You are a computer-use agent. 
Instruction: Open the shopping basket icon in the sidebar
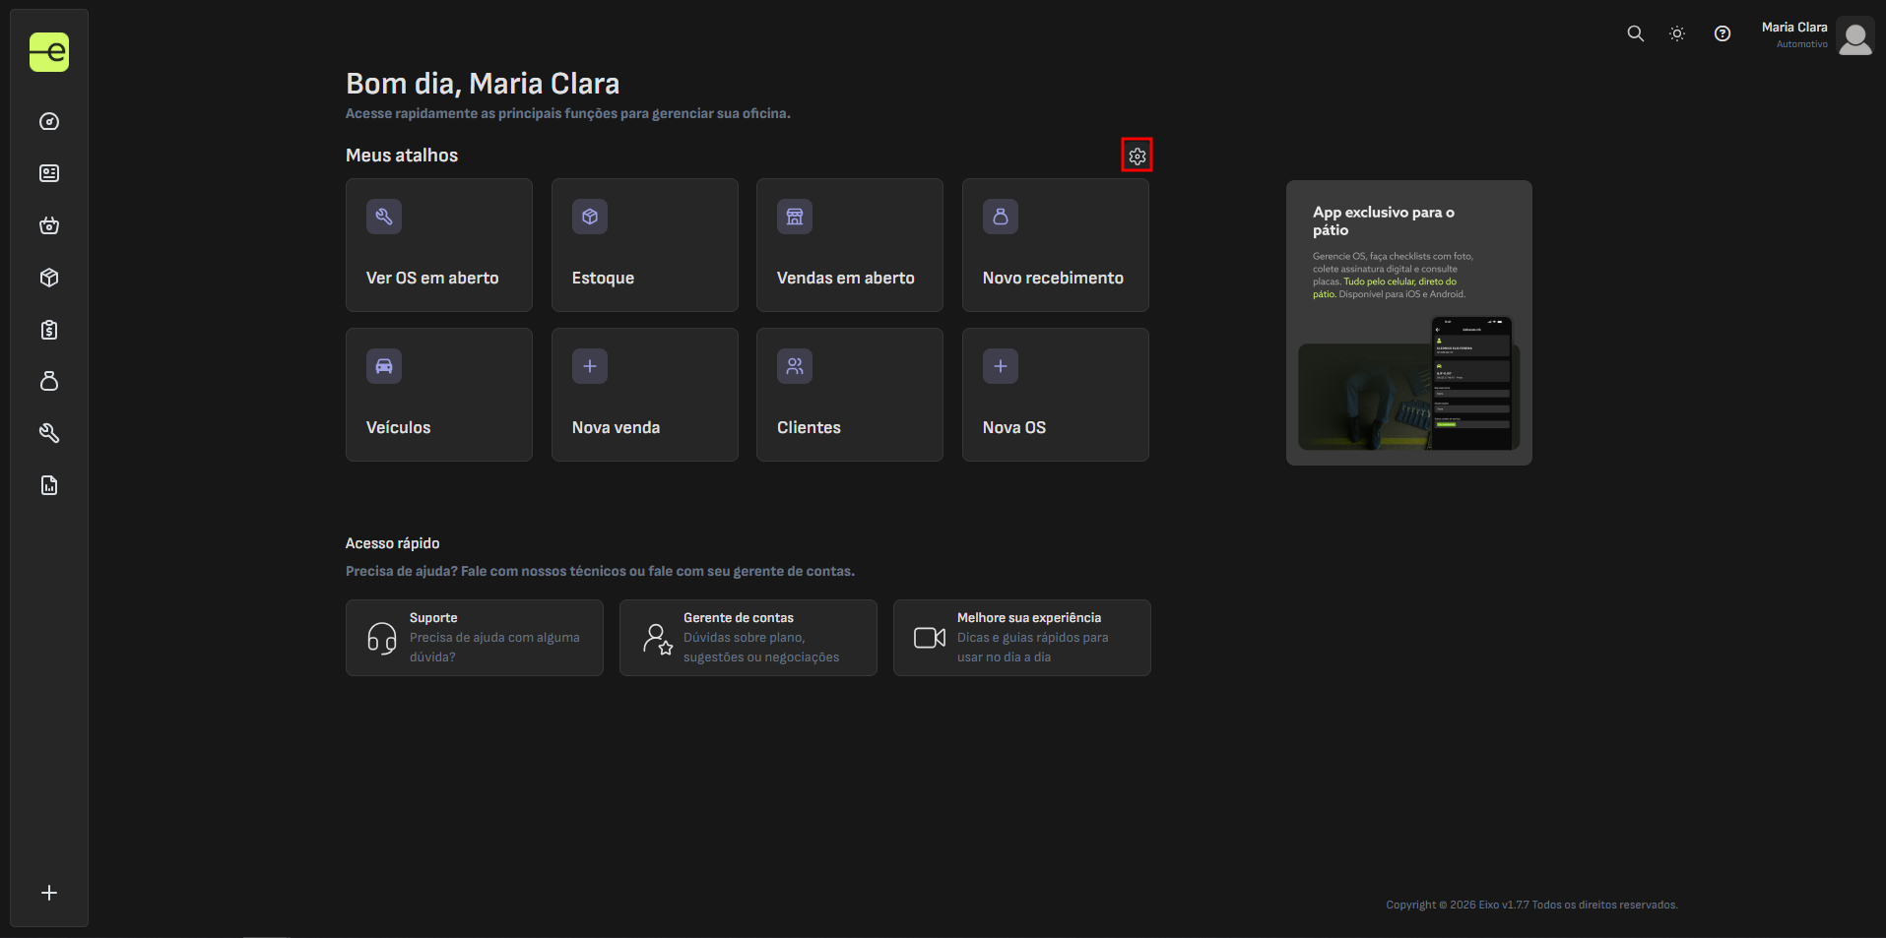tap(49, 226)
